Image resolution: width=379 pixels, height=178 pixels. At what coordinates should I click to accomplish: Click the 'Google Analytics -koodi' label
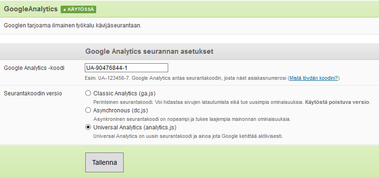(x=34, y=68)
